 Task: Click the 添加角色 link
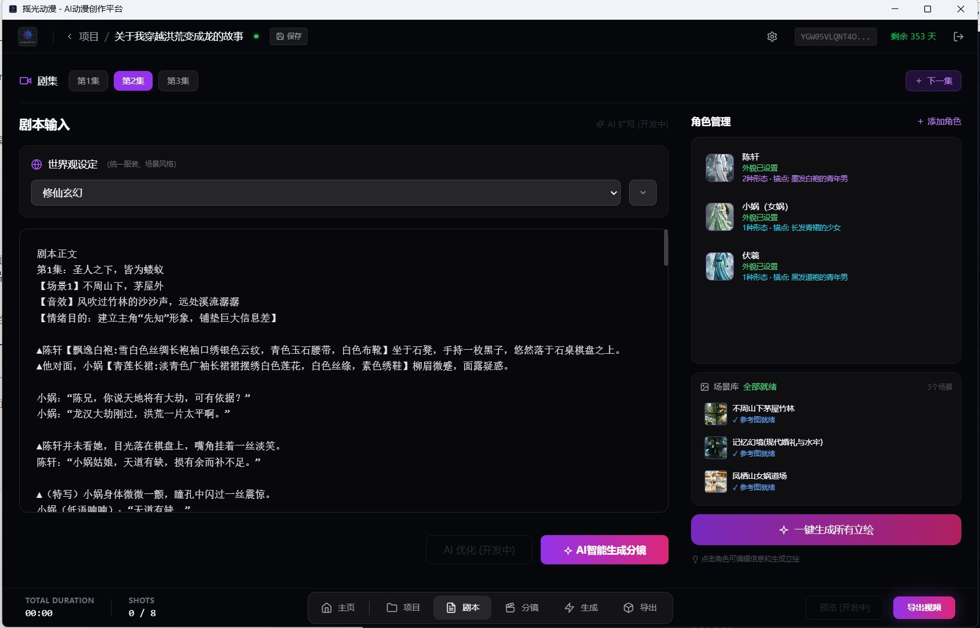tap(939, 122)
